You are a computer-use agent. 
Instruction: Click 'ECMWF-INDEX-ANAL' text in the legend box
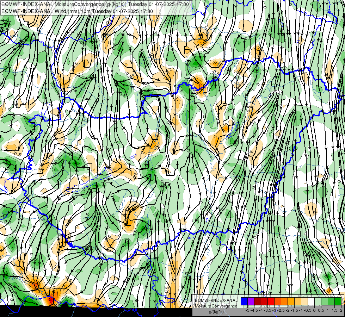coord(216,300)
